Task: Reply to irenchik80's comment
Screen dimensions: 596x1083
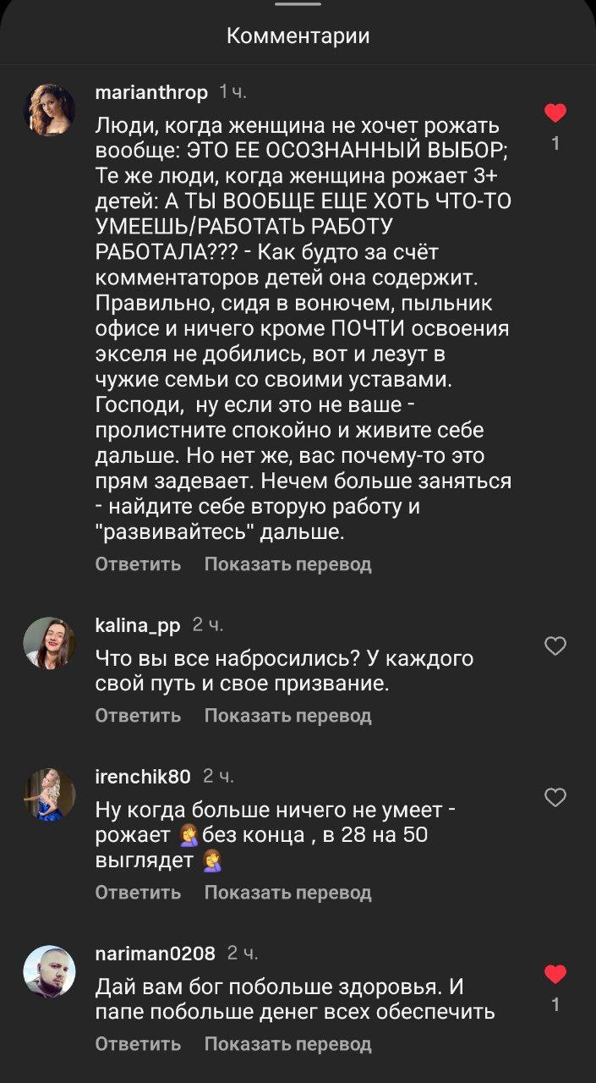Action: [x=138, y=893]
